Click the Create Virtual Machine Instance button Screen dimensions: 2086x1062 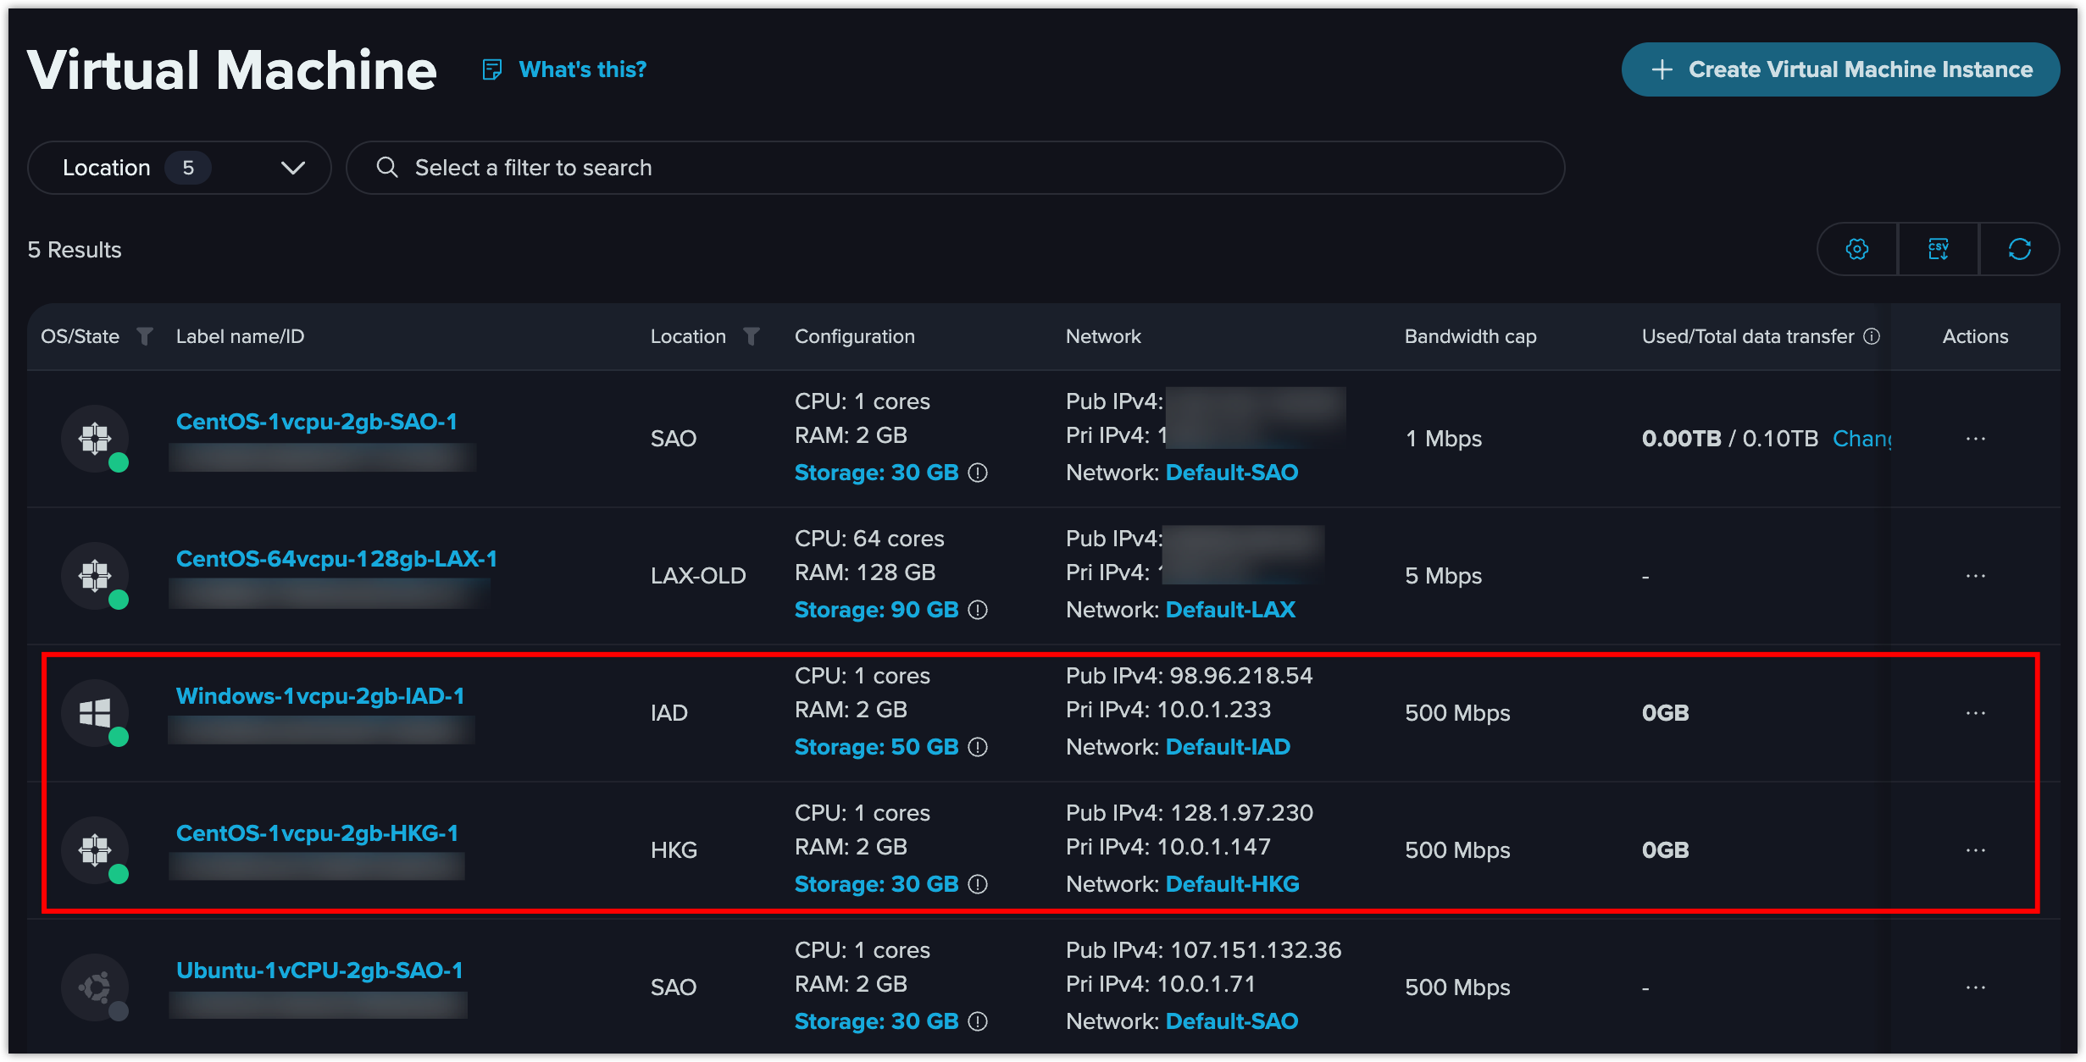click(1840, 69)
